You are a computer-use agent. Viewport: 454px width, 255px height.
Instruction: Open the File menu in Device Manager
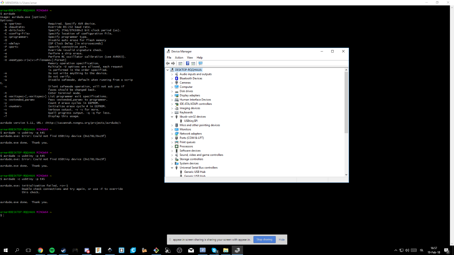tap(169, 58)
